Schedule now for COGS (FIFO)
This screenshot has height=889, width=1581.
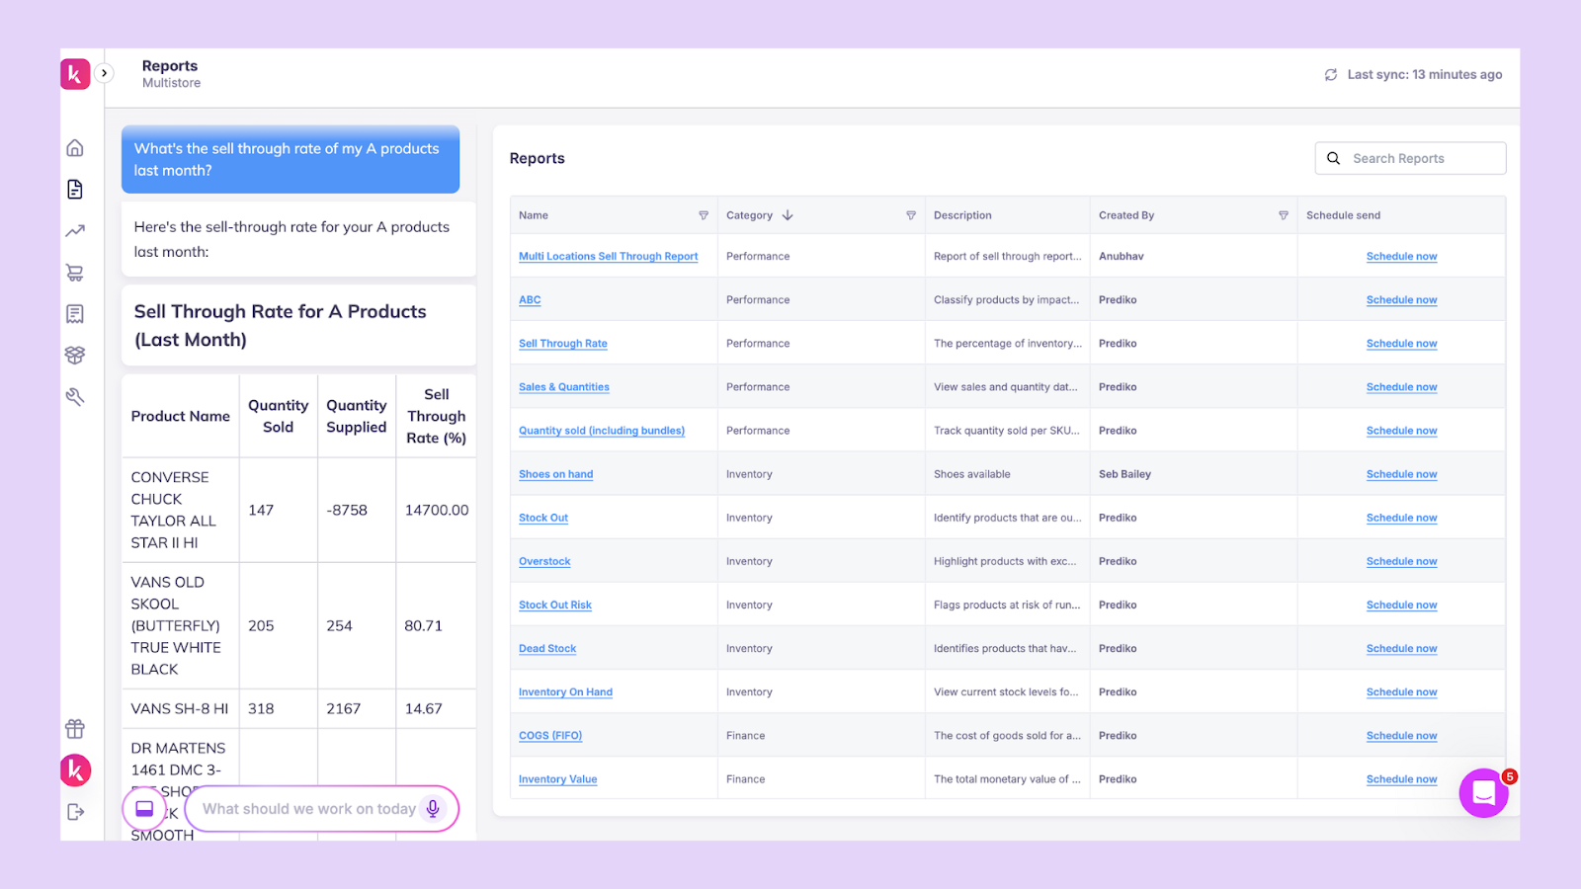click(1401, 736)
